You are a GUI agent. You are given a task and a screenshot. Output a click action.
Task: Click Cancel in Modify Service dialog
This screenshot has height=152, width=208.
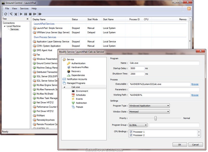(x=196, y=144)
